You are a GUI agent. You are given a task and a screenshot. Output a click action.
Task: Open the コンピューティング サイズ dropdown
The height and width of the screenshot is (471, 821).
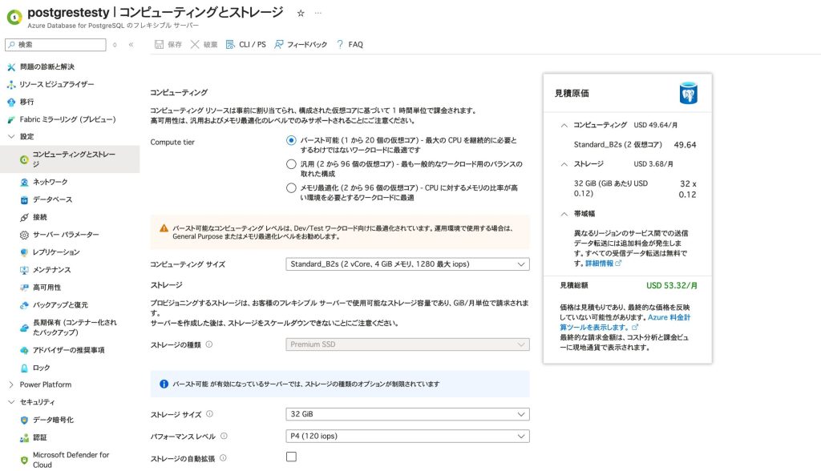pos(407,264)
